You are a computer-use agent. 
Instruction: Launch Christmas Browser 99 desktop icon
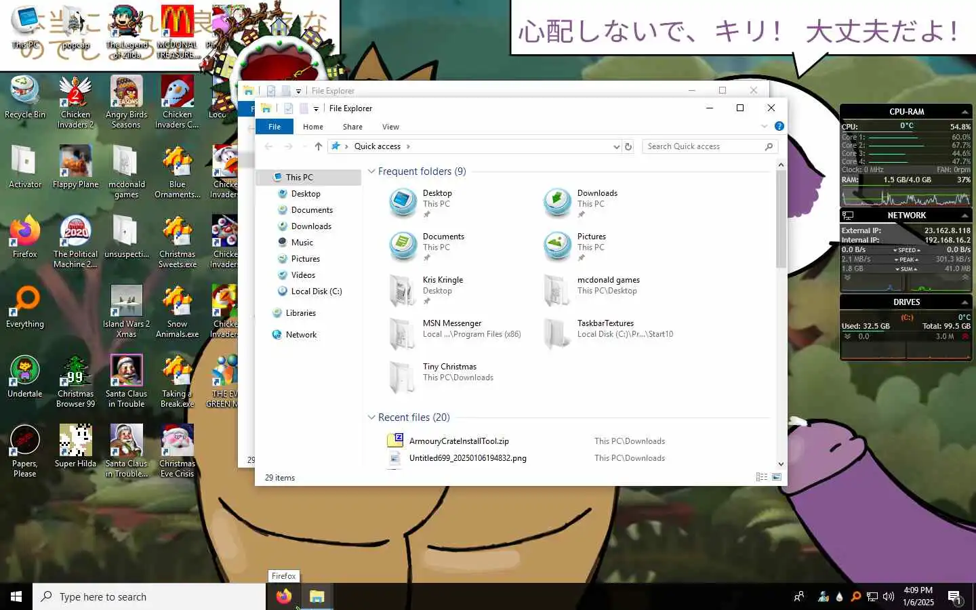pos(75,381)
